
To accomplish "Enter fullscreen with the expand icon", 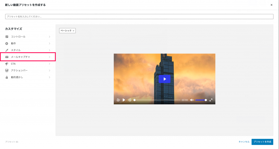I will tap(211, 100).
